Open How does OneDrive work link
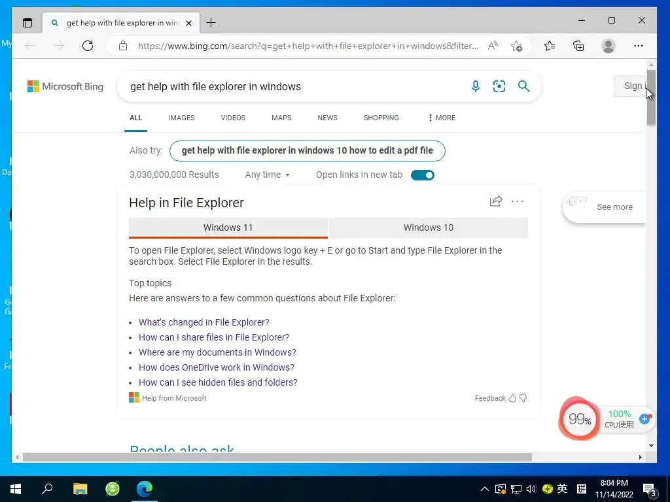Viewport: 670px width, 502px height. tap(216, 367)
